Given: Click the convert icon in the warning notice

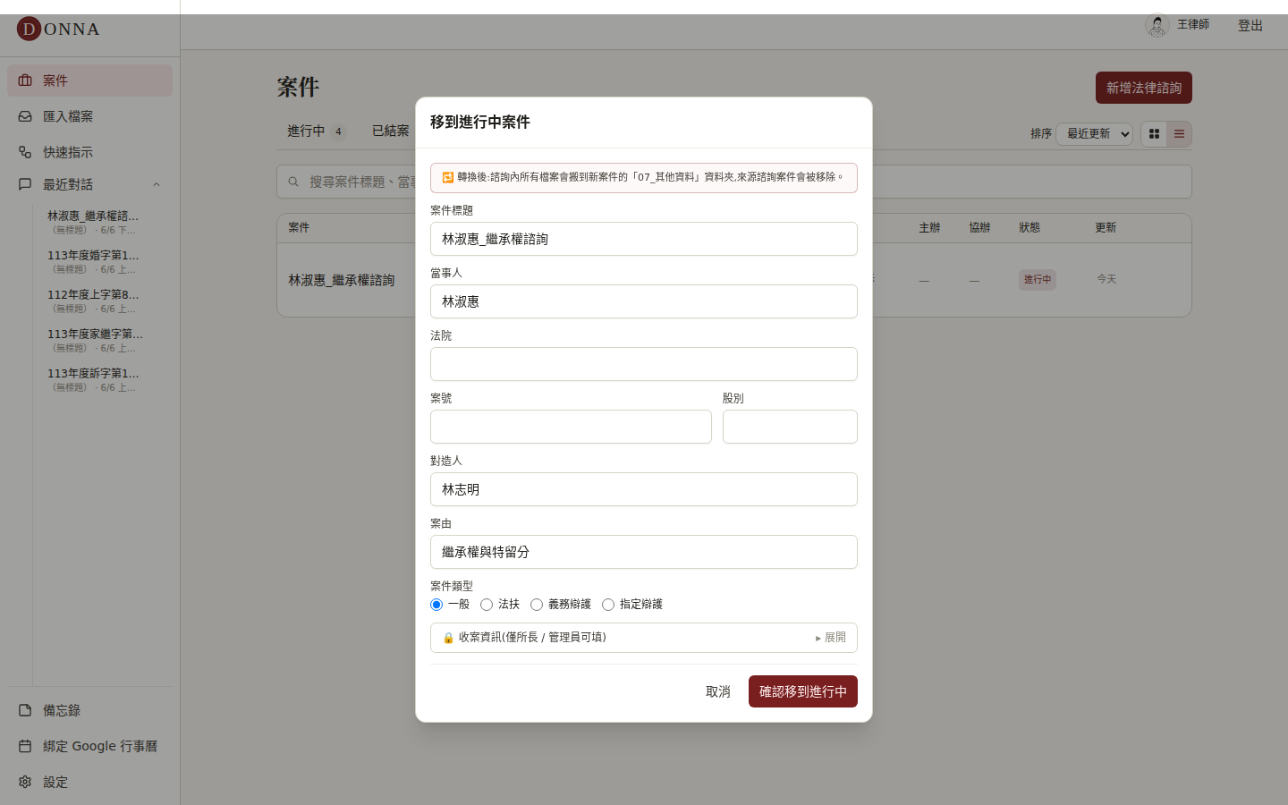Looking at the screenshot, I should pyautogui.click(x=448, y=177).
